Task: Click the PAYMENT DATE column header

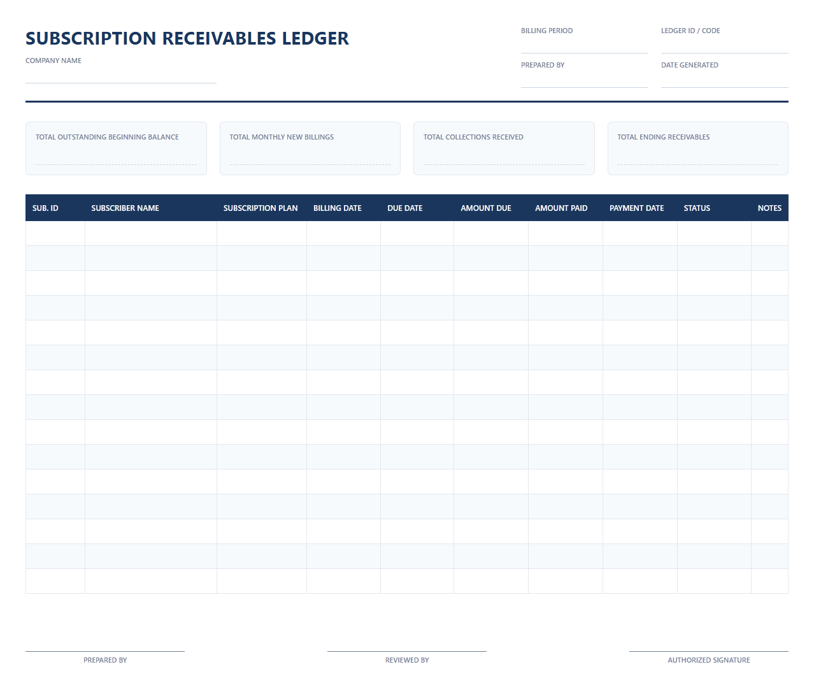Action: pyautogui.click(x=640, y=208)
